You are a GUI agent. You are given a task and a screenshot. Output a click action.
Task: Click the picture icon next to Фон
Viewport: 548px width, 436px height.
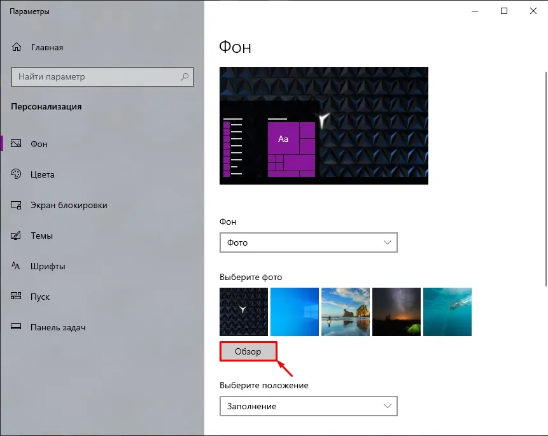[16, 143]
